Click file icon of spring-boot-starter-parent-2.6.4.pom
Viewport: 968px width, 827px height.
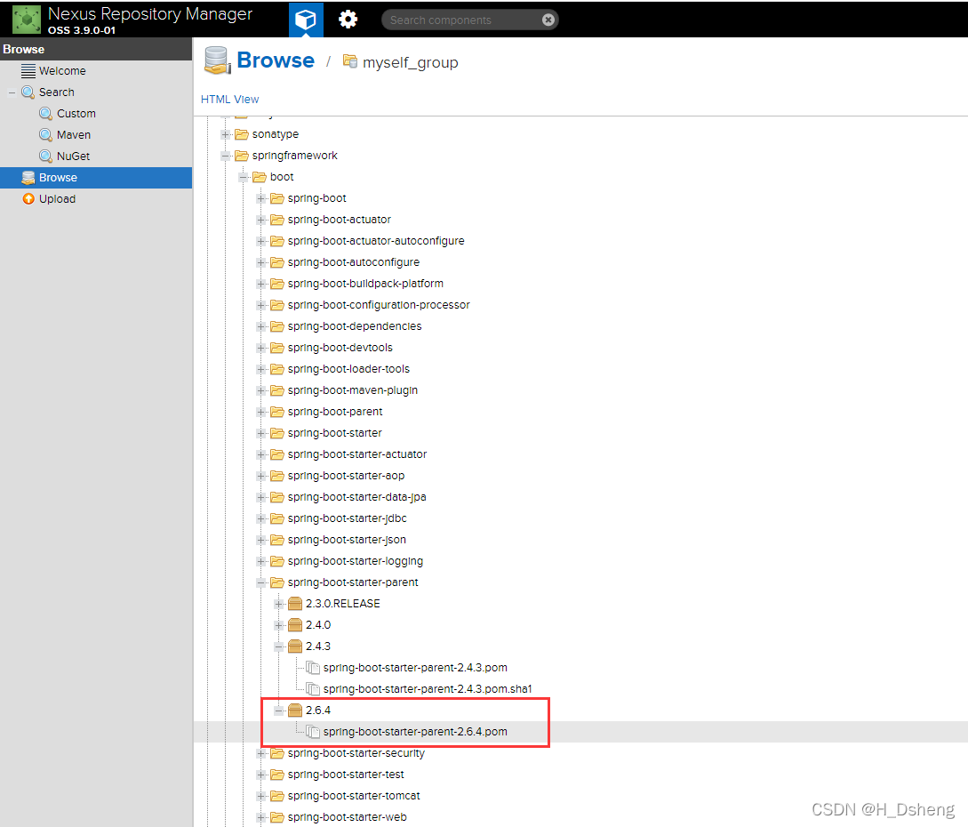coord(313,732)
